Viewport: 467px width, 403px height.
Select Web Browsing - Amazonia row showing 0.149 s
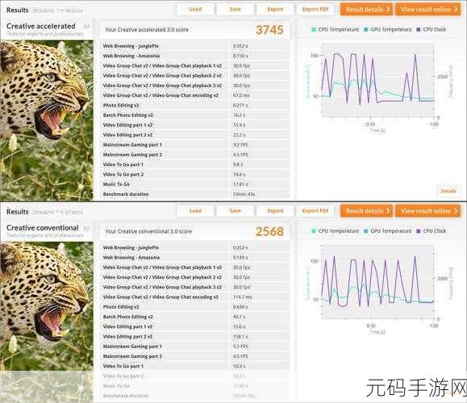[195, 257]
